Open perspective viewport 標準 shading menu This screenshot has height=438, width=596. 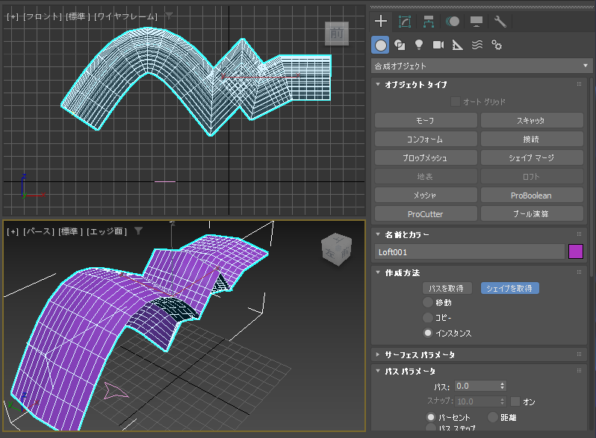pyautogui.click(x=70, y=231)
